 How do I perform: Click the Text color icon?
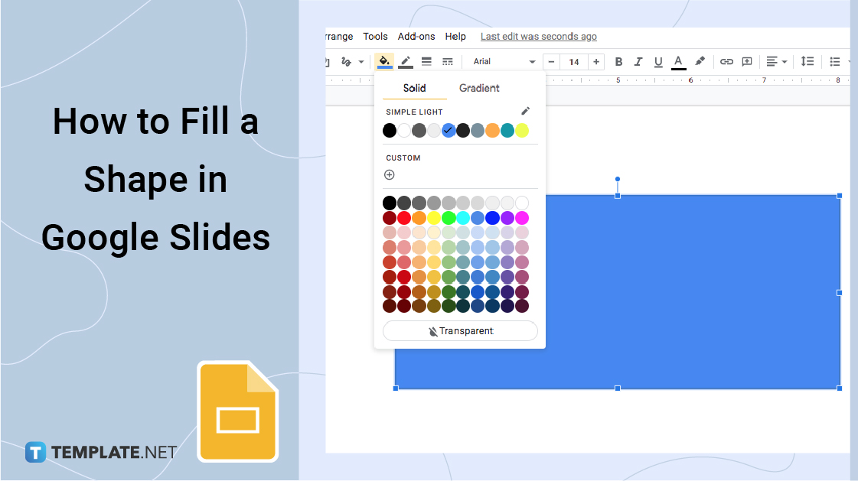pos(678,61)
